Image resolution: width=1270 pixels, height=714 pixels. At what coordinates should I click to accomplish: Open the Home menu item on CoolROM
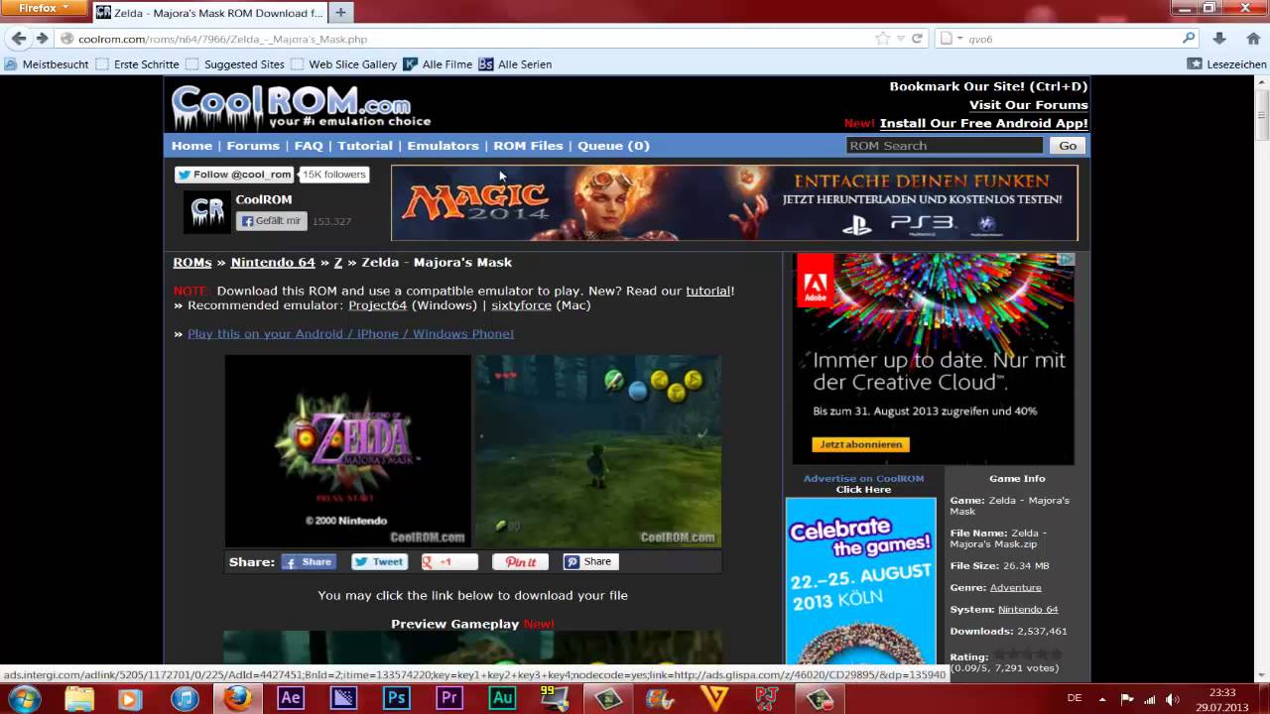coord(191,146)
